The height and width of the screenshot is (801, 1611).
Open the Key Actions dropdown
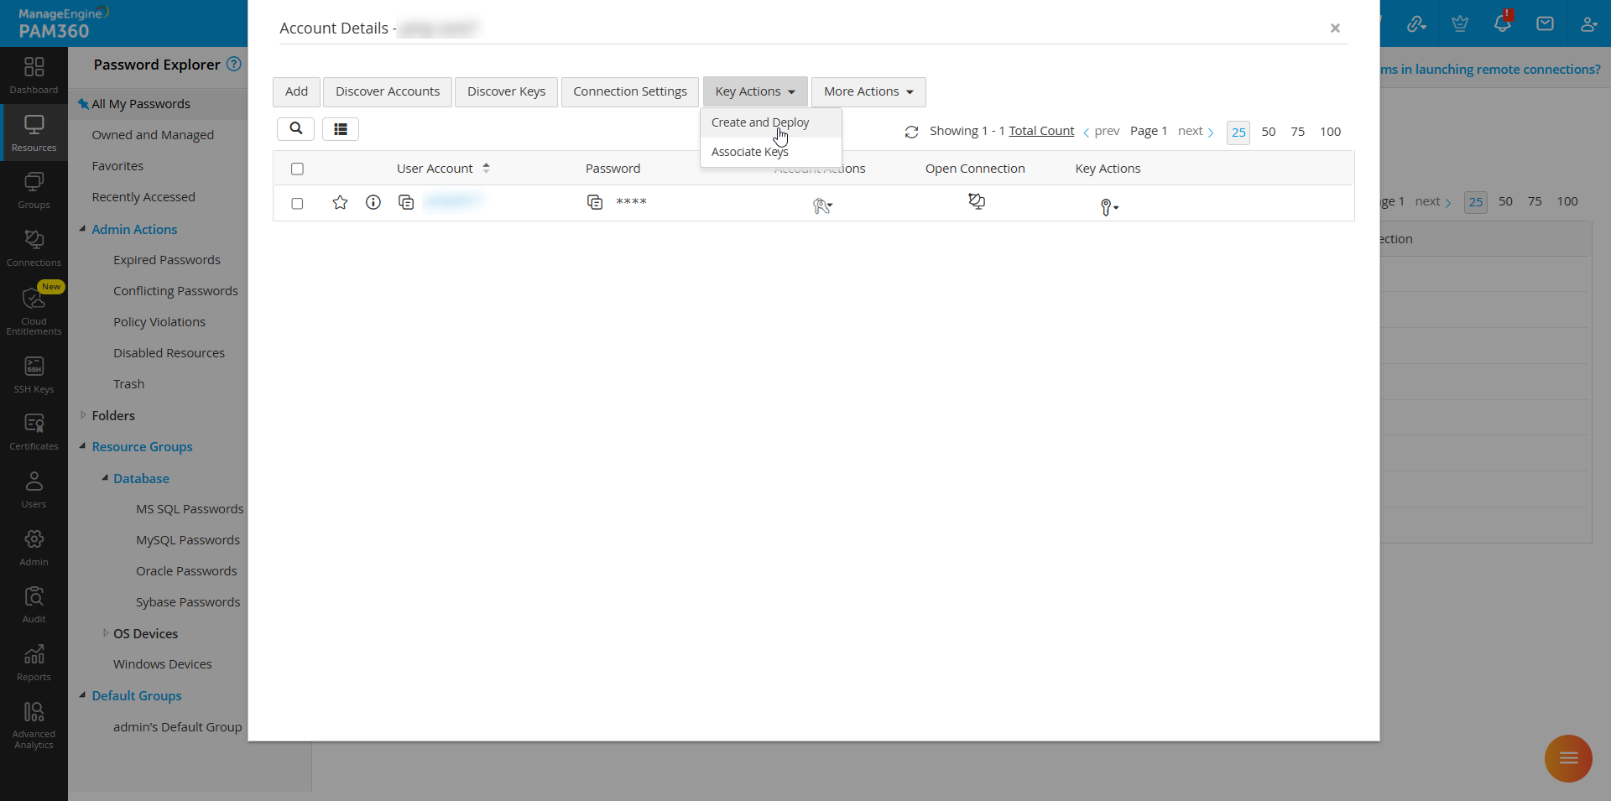pyautogui.click(x=754, y=91)
